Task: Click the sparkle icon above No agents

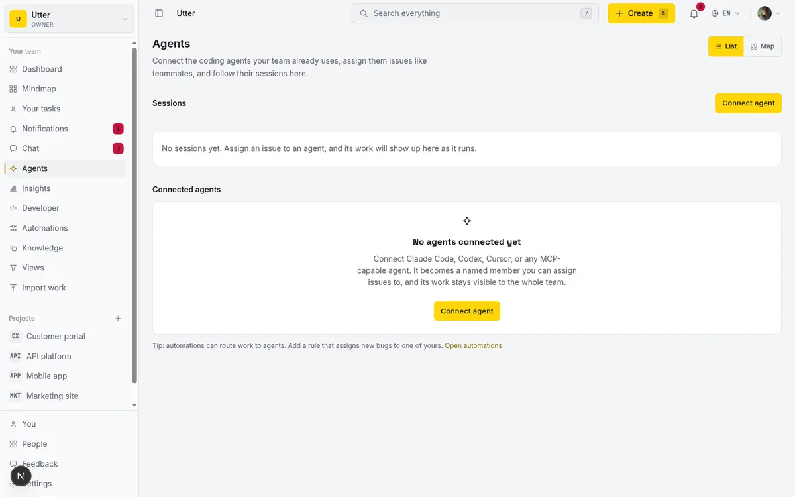Action: click(x=467, y=221)
